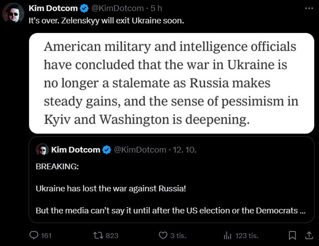Click the Kim Dotcom display name
This screenshot has height=246, width=319.
coord(53,8)
